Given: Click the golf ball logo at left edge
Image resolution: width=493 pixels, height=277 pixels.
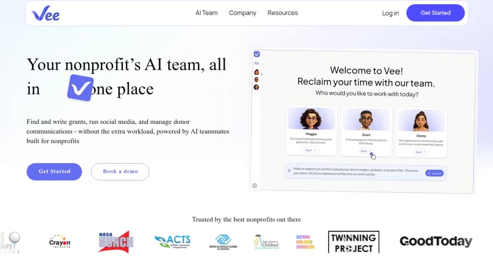Looking at the screenshot, I should 10,242.
